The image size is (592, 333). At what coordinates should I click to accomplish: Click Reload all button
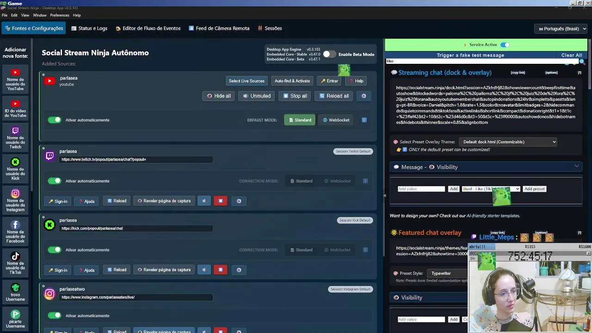point(334,96)
